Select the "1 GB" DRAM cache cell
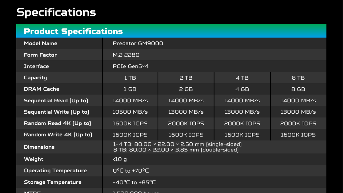343x193 pixels. coord(130,89)
